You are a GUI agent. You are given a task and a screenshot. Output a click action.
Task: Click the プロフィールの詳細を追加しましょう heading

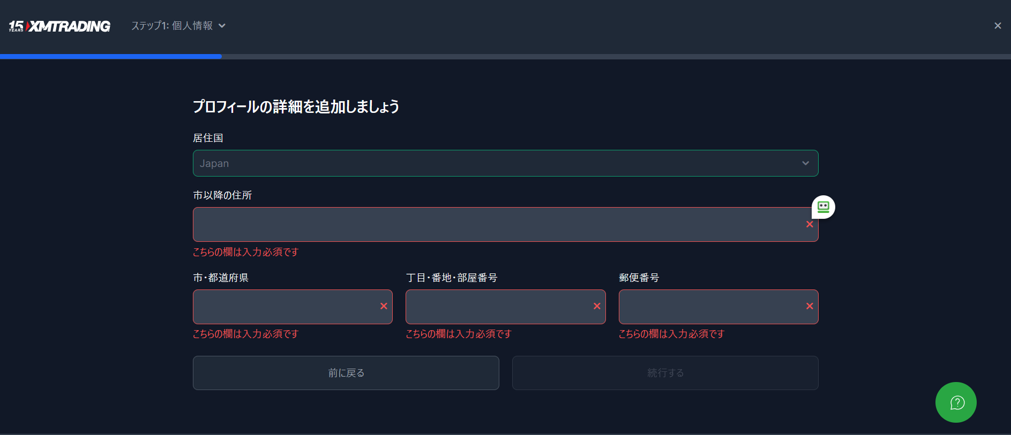coord(296,106)
